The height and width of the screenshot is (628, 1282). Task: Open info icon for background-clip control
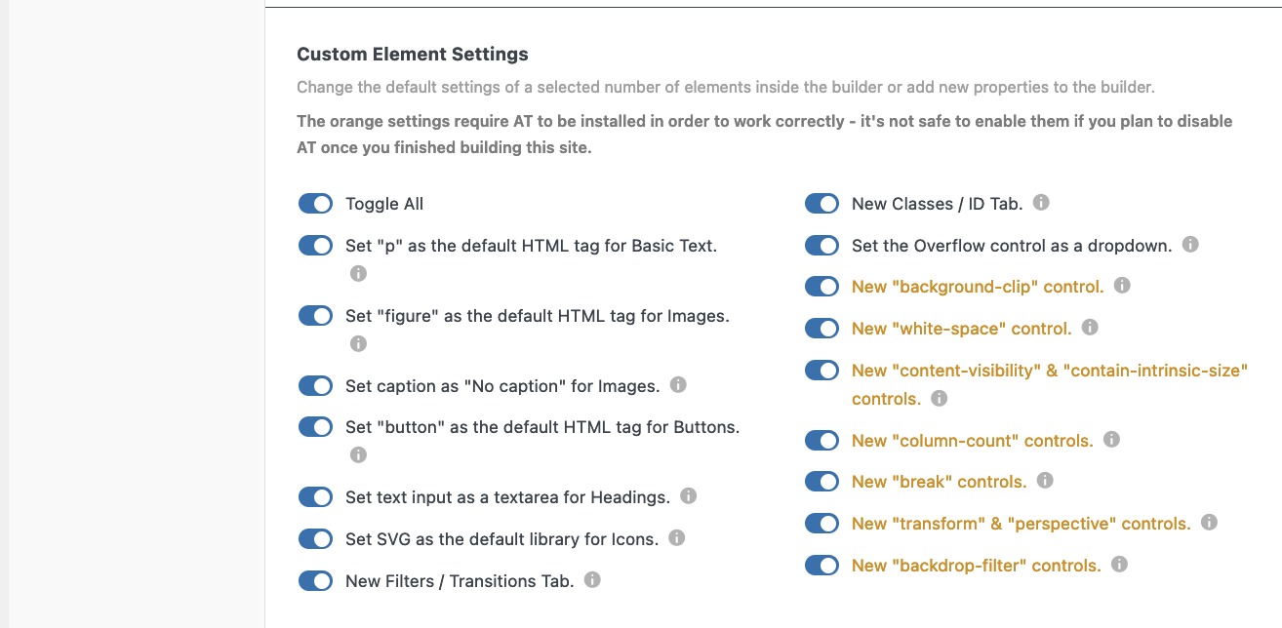(1122, 286)
